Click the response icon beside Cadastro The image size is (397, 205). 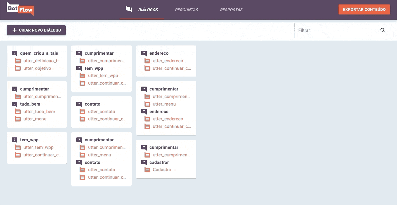(x=147, y=170)
